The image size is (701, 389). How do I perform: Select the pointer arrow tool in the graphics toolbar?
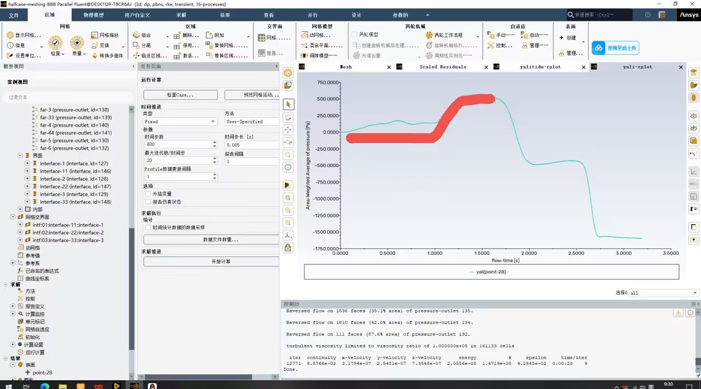point(288,104)
